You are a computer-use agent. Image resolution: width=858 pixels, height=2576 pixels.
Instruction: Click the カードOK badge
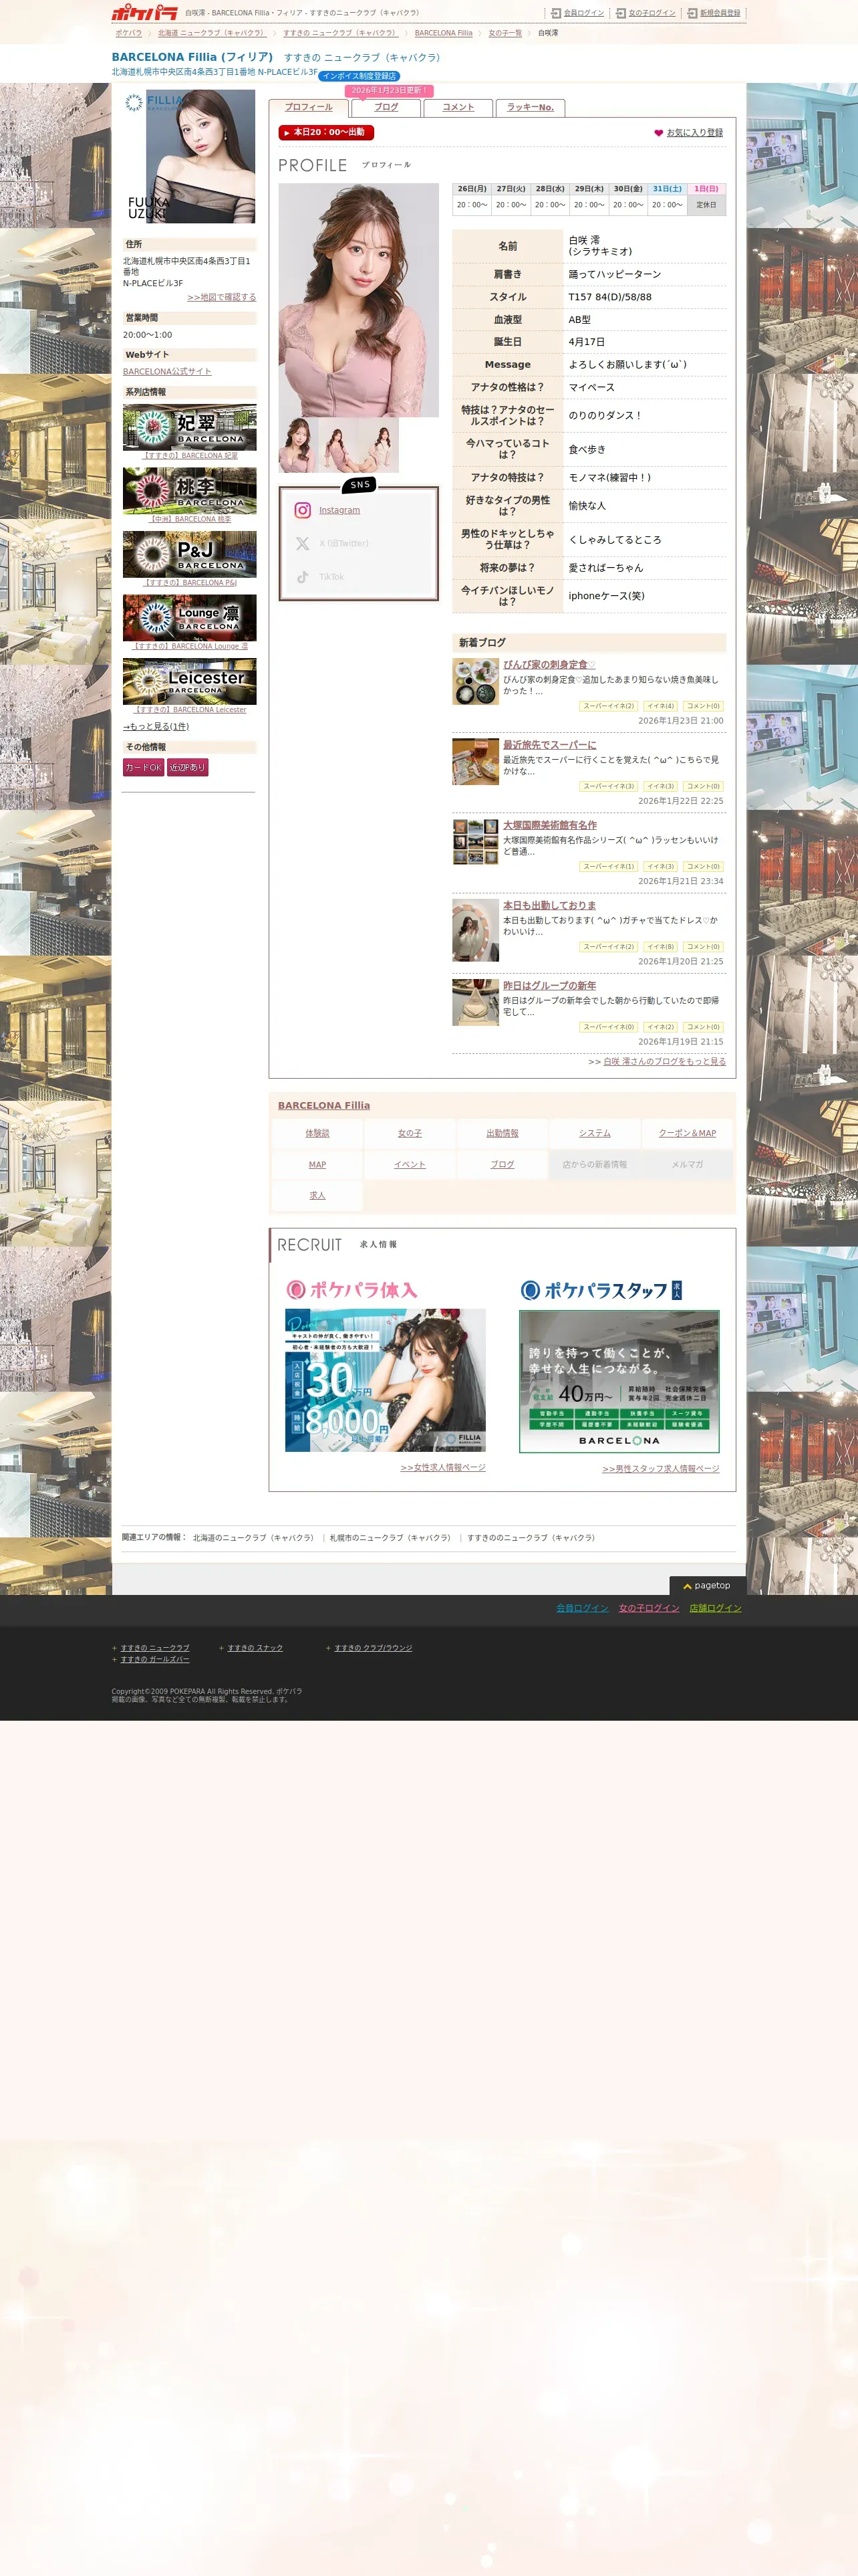click(143, 768)
